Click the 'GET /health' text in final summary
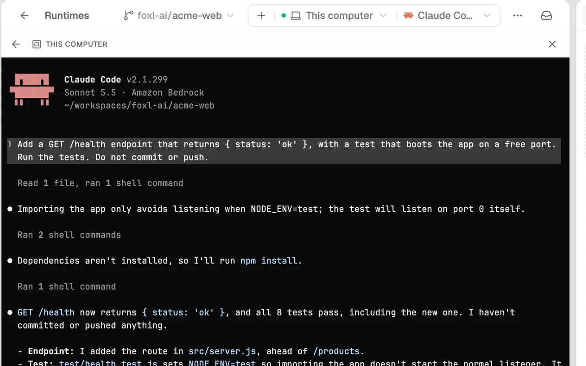This screenshot has width=586, height=366. [46, 312]
